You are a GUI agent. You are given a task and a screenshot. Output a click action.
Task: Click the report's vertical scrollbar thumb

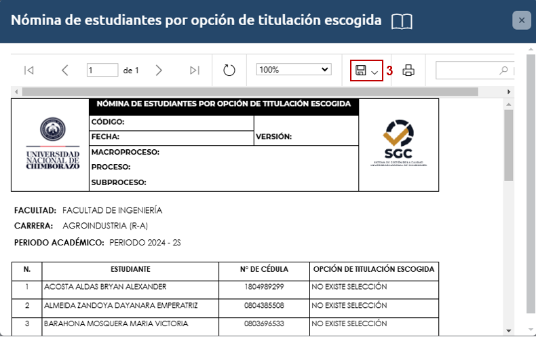pos(509,146)
